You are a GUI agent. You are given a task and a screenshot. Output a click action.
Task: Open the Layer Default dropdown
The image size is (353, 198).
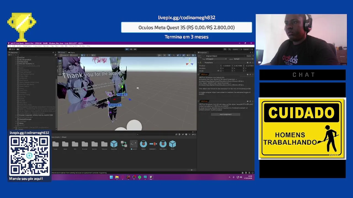[x=244, y=59]
